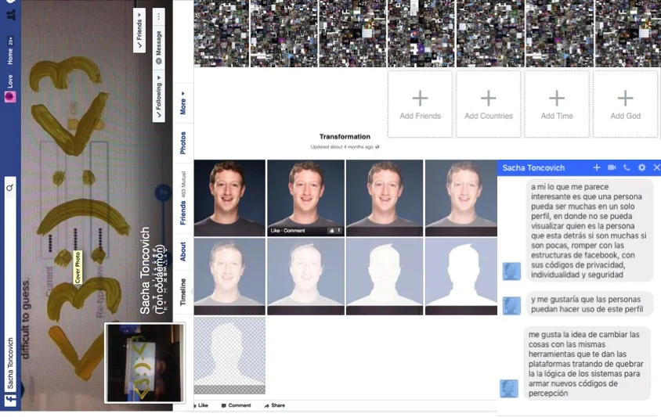Click the Add Friends label
Image resolution: width=661 pixels, height=417 pixels.
click(421, 116)
